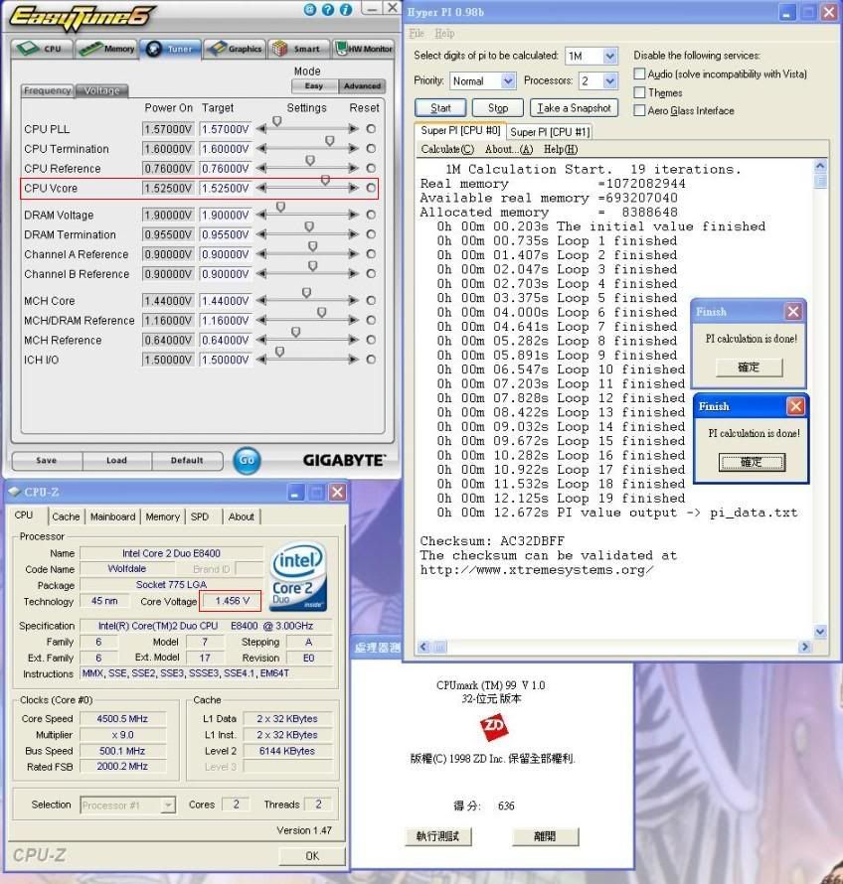Decrease ICH I/O voltage with left arrow

coord(261,360)
